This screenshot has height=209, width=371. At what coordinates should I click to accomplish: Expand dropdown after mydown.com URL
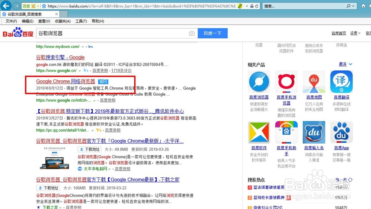point(83,47)
